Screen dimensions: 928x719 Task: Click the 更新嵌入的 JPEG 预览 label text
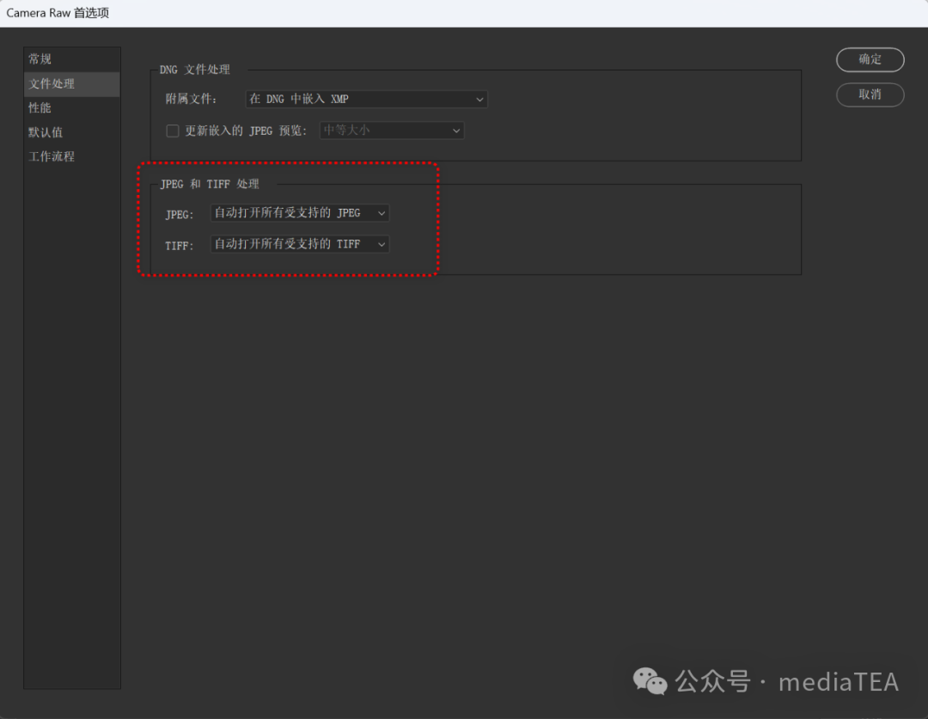click(x=247, y=131)
